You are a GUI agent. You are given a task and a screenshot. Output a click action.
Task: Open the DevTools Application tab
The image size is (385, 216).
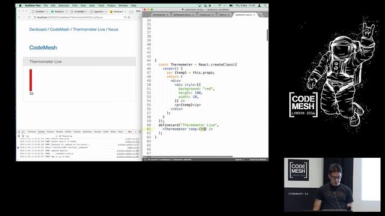(87, 132)
